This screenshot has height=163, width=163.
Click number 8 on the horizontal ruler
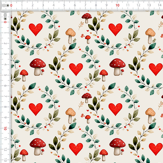[96, 5]
